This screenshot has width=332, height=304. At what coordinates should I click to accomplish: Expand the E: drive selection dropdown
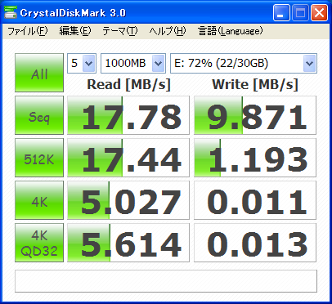pos(310,64)
